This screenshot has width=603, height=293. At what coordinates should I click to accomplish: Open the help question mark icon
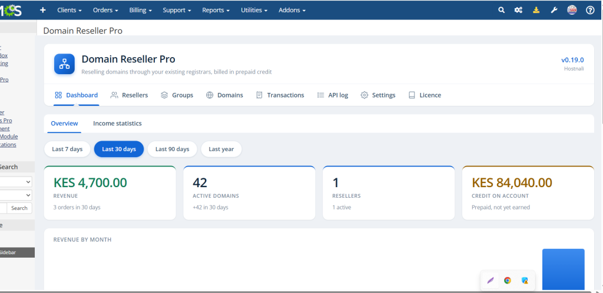[x=590, y=11]
